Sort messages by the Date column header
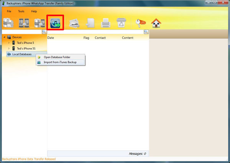 (x=51, y=38)
